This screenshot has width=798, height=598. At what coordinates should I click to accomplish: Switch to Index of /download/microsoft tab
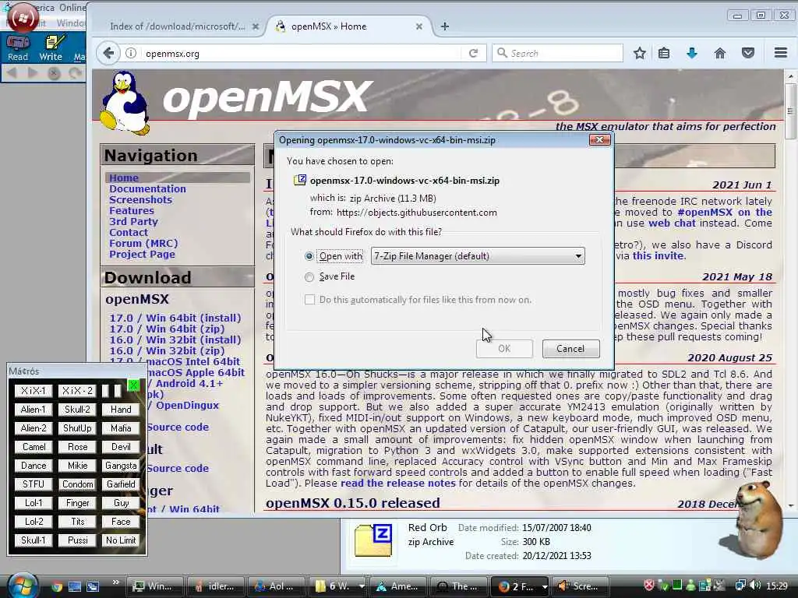point(177,26)
